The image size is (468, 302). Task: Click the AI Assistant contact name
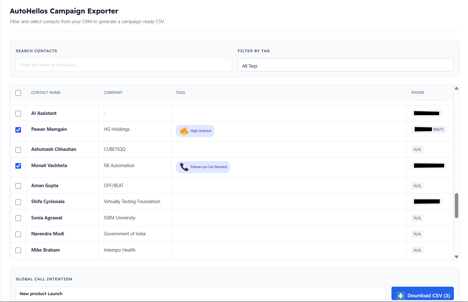tap(44, 113)
